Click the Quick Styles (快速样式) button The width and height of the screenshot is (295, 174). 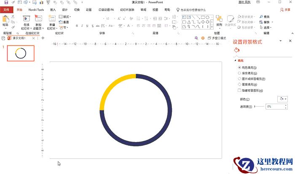click(230, 21)
